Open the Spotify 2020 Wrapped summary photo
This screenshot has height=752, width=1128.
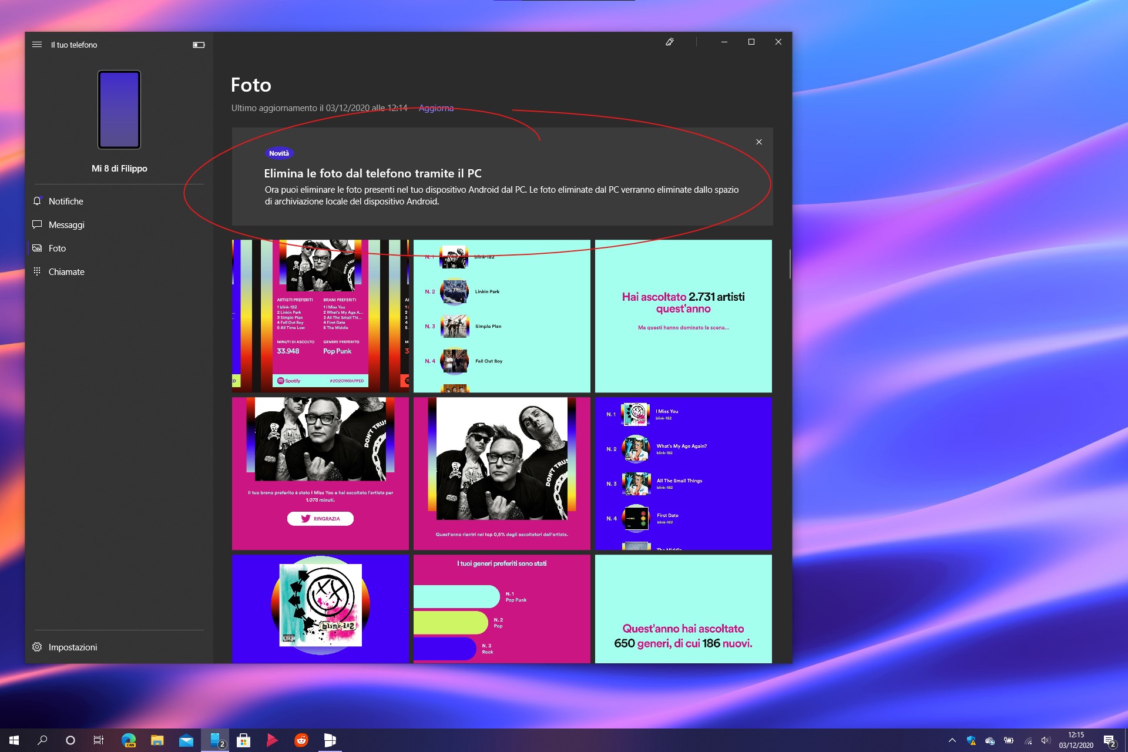(320, 315)
